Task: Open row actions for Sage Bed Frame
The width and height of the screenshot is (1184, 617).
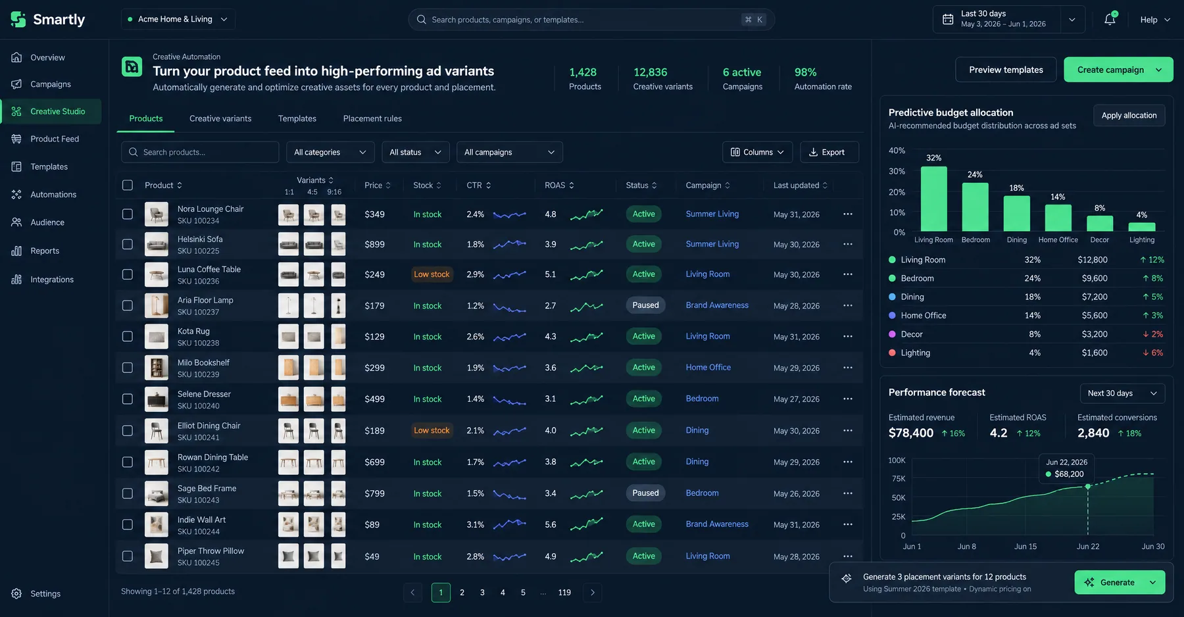Action: [x=848, y=493]
